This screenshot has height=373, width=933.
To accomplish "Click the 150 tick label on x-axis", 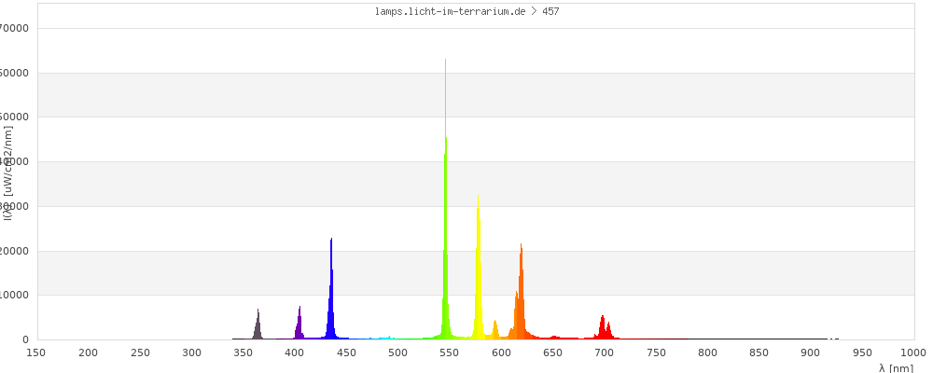I will click(35, 352).
